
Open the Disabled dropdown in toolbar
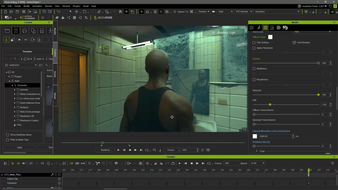coord(277,12)
